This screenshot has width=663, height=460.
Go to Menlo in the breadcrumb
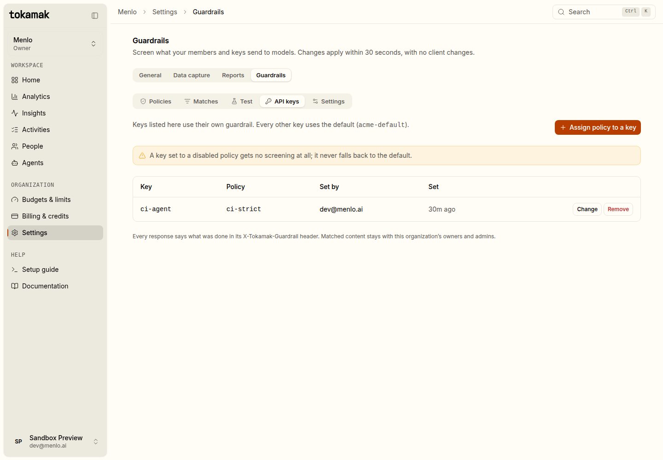coord(127,12)
